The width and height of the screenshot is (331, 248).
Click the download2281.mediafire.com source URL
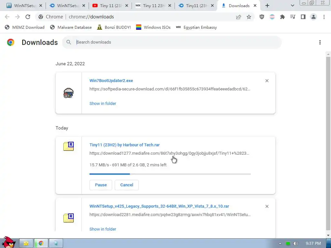click(170, 215)
